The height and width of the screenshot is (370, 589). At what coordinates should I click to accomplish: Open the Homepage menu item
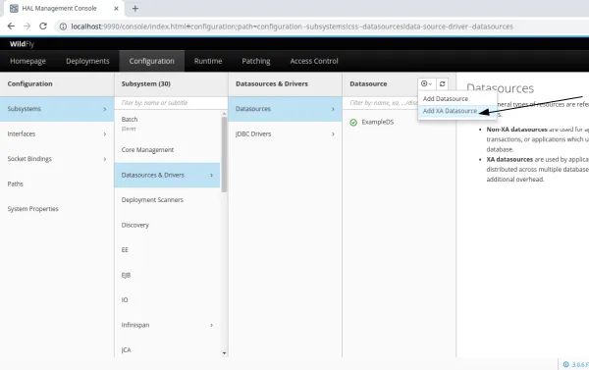click(27, 61)
